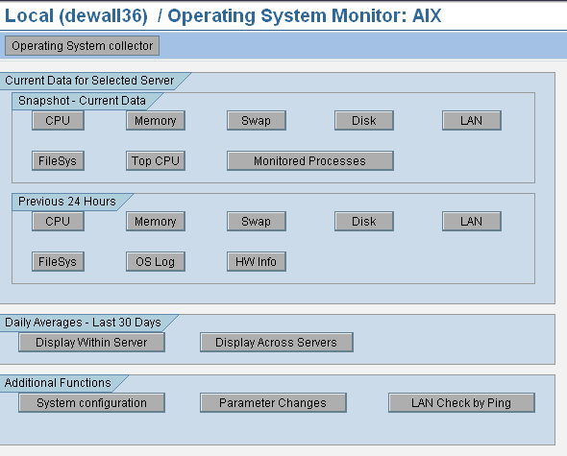Image resolution: width=567 pixels, height=456 pixels.
Task: Open the Top CPU button
Action: (156, 160)
